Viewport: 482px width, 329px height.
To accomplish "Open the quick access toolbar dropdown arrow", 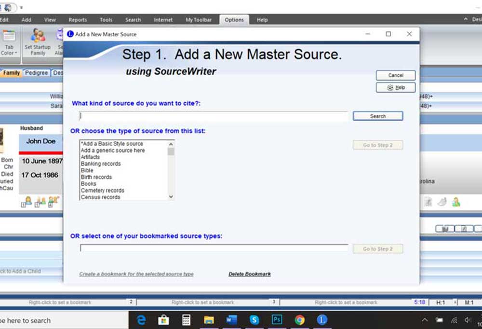I will (x=21, y=8).
